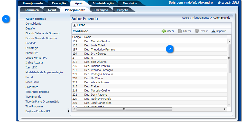Expand the Filtro panel arrow
This screenshot has width=242, height=122.
click(x=75, y=25)
